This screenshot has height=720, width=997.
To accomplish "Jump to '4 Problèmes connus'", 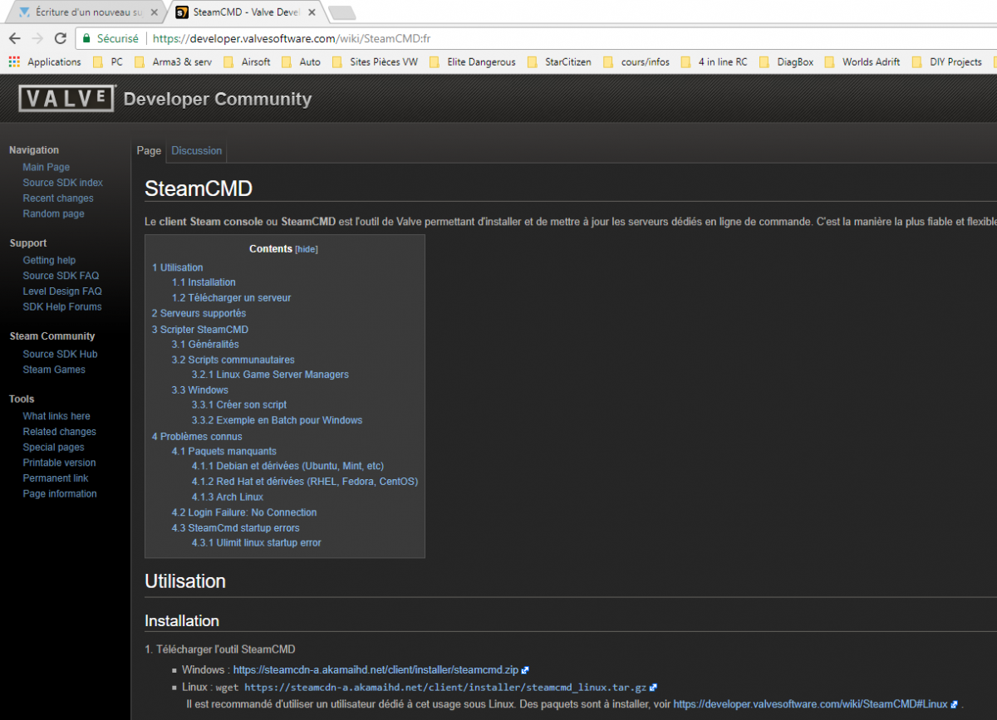I will [x=197, y=436].
